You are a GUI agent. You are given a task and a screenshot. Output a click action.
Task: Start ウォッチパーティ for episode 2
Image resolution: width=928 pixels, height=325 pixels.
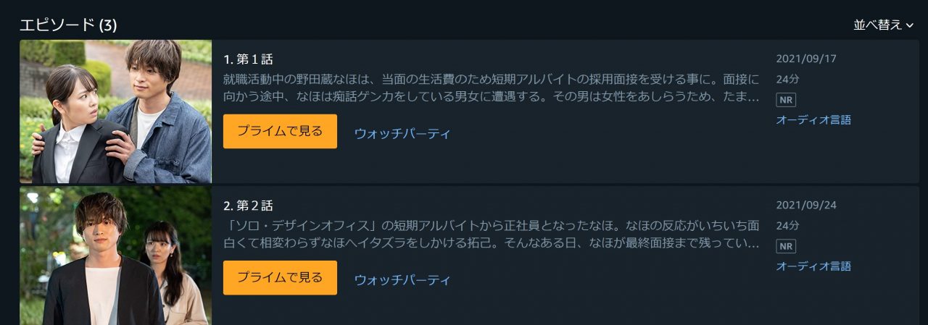(402, 279)
